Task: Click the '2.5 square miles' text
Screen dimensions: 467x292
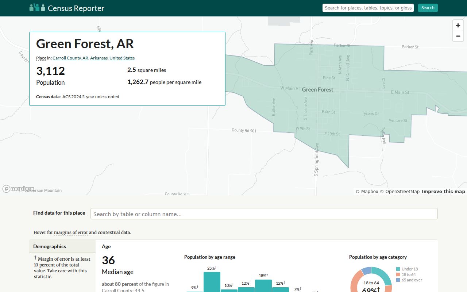Action: (147, 70)
